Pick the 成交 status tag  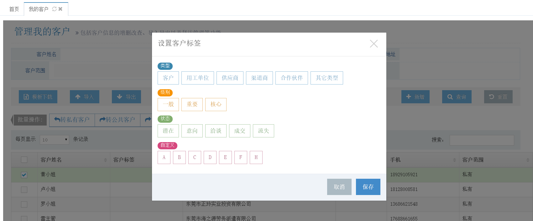coord(240,131)
